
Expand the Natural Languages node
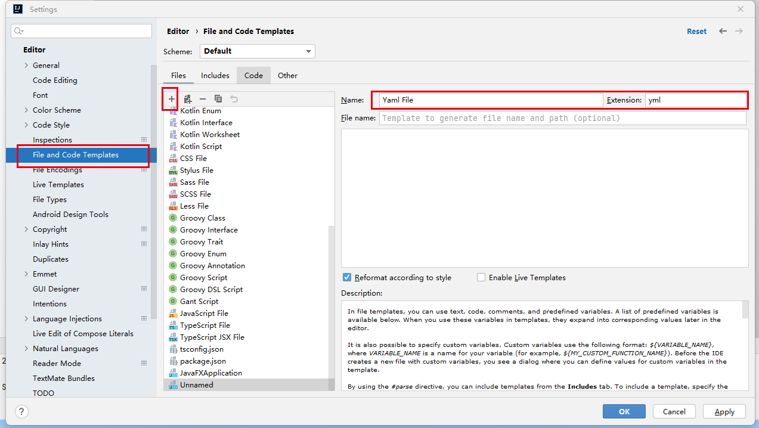26,349
